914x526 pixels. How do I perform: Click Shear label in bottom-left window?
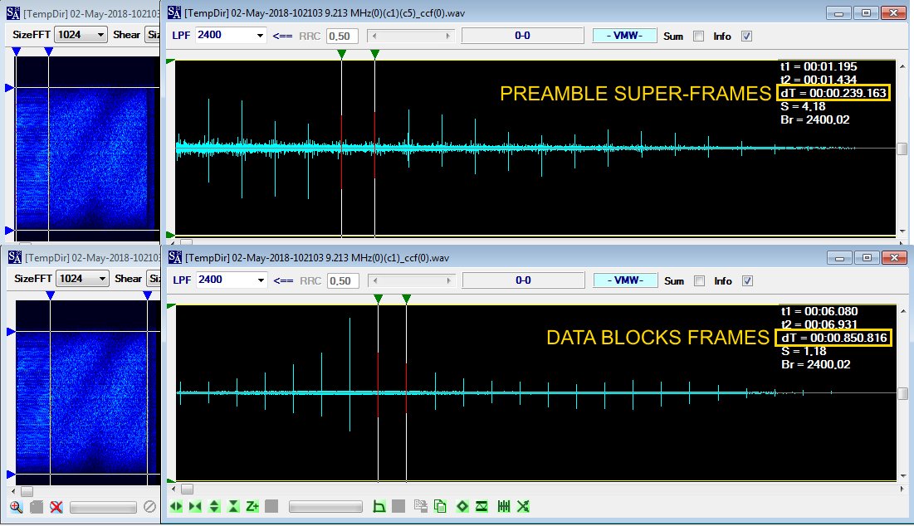(x=128, y=279)
